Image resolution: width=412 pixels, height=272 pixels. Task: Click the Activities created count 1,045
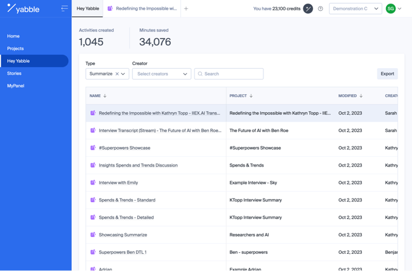point(91,42)
